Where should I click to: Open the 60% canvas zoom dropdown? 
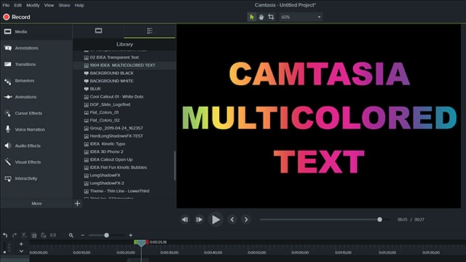click(301, 17)
